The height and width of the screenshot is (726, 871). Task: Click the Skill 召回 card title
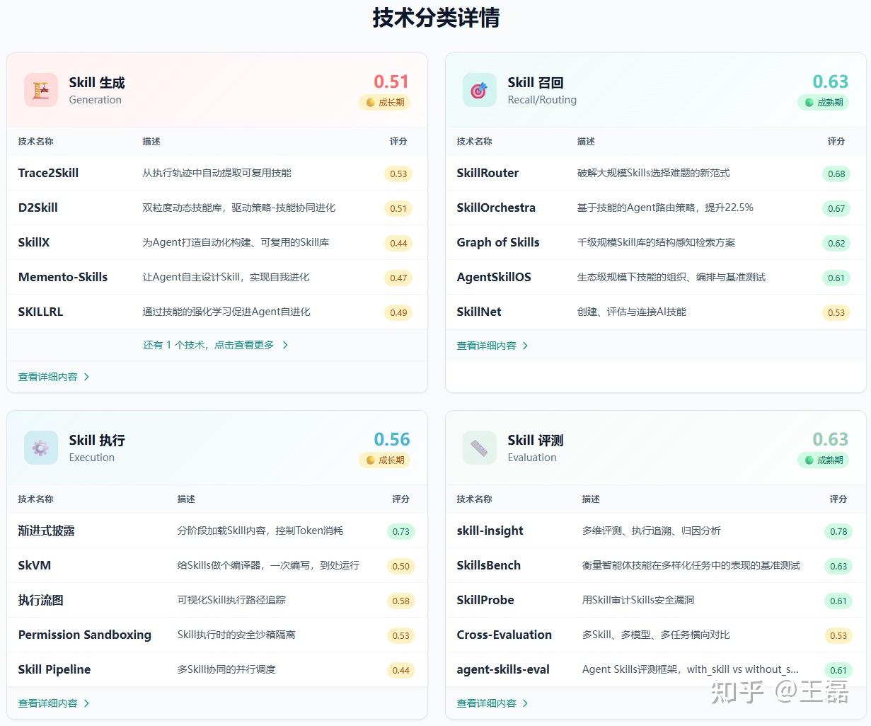(x=536, y=83)
